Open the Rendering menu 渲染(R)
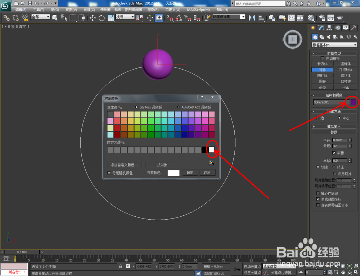Screen dimensions: 360x276 pos(153,10)
